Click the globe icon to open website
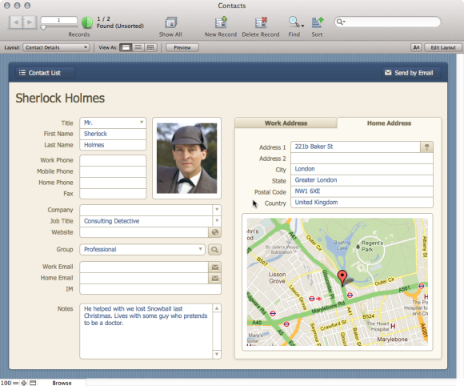The image size is (464, 386). click(215, 232)
